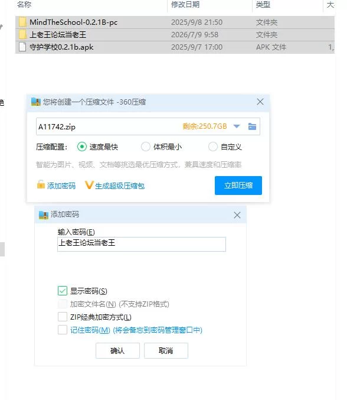Select the 上老王论坛当老王 folder icon

tap(22, 34)
